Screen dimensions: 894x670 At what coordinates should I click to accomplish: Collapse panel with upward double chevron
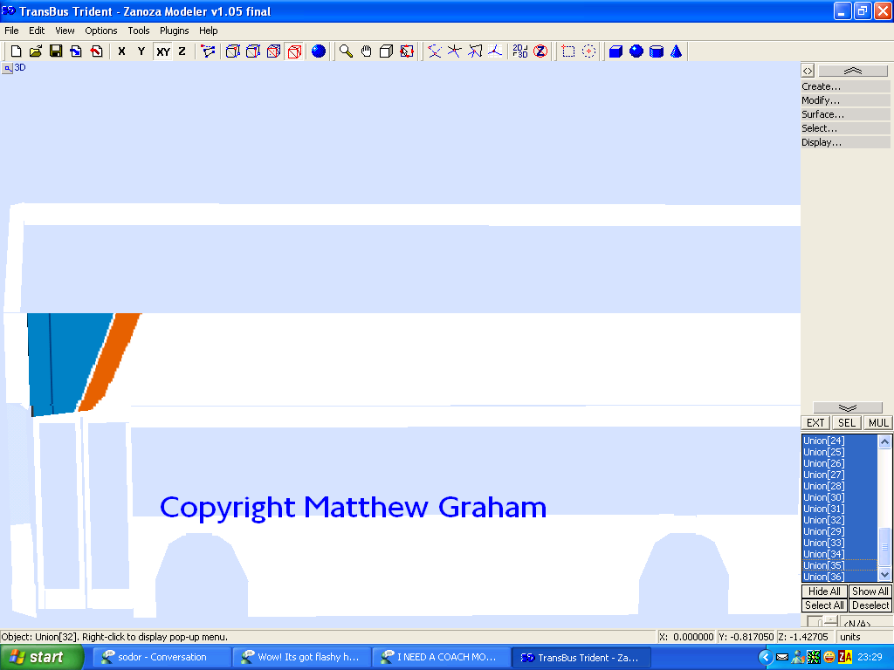tap(853, 71)
